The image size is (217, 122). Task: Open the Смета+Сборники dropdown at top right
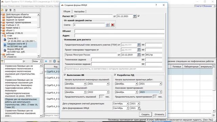215,6
